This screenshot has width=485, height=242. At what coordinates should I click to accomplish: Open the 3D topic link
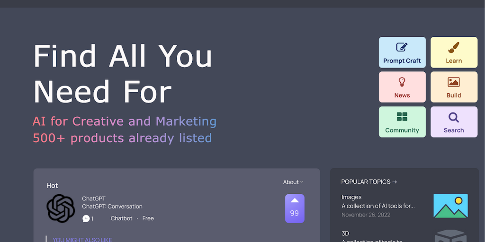[x=345, y=233]
